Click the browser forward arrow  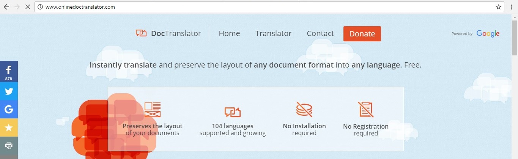click(x=17, y=7)
